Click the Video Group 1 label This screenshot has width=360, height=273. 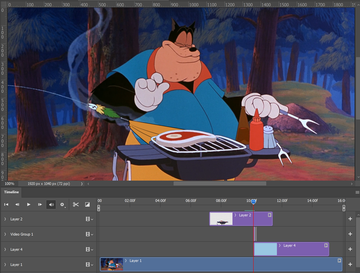click(22, 234)
